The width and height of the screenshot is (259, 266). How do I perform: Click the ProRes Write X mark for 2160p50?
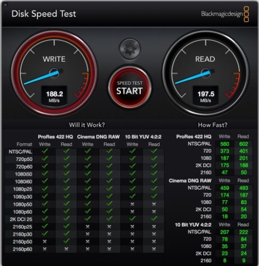coord(45,242)
